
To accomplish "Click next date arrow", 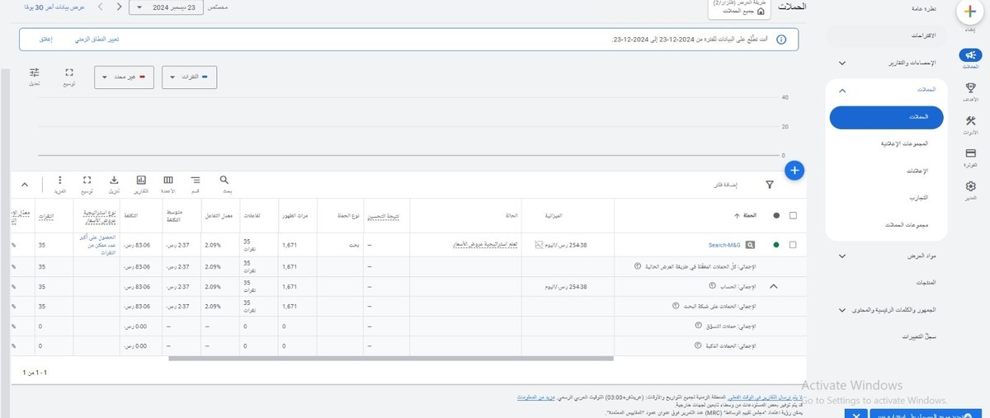I will point(101,7).
